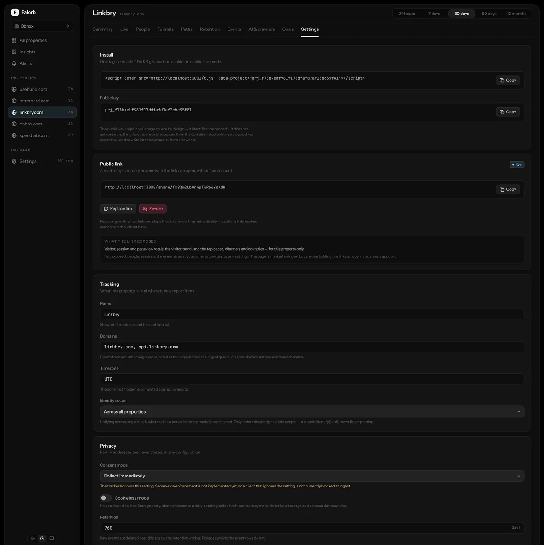
Task: Revoke the public link
Action: click(x=153, y=209)
